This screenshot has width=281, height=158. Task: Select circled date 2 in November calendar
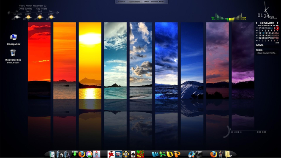tap(277, 28)
